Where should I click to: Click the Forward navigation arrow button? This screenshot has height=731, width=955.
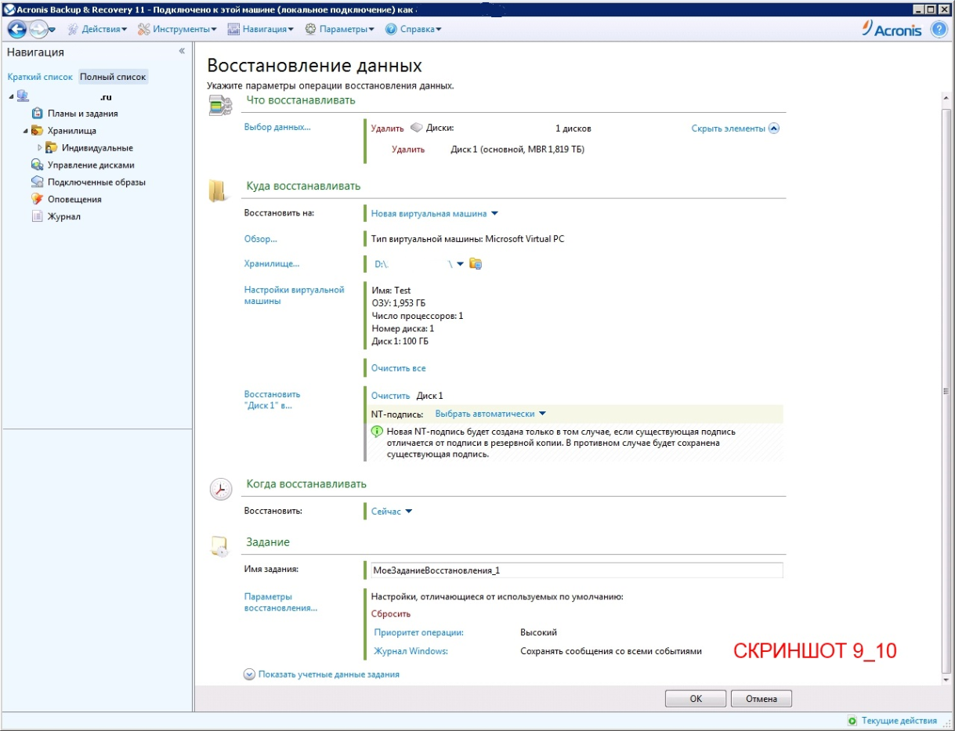38,29
